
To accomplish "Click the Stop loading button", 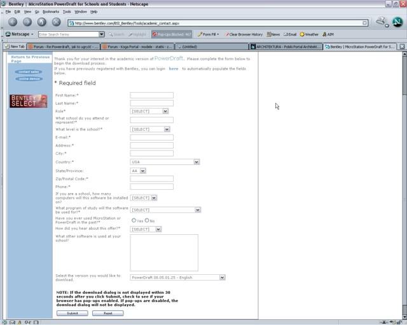I will 57,22.
